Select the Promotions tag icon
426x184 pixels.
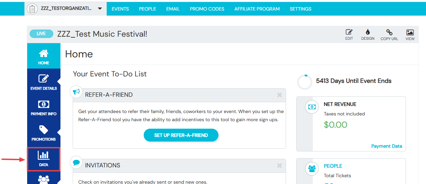pyautogui.click(x=43, y=130)
